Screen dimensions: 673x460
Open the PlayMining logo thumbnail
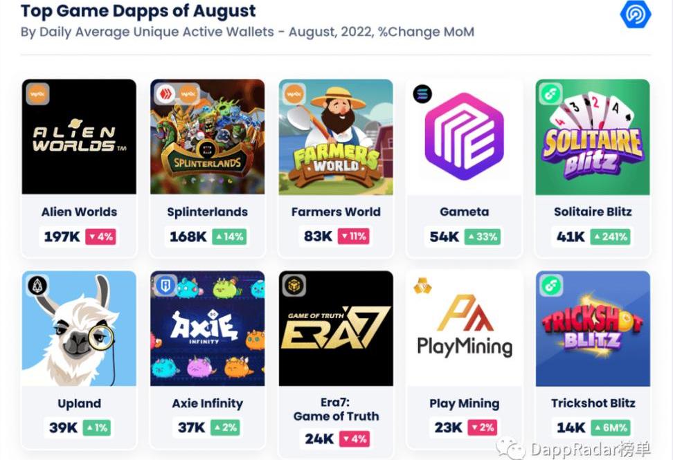click(x=464, y=329)
